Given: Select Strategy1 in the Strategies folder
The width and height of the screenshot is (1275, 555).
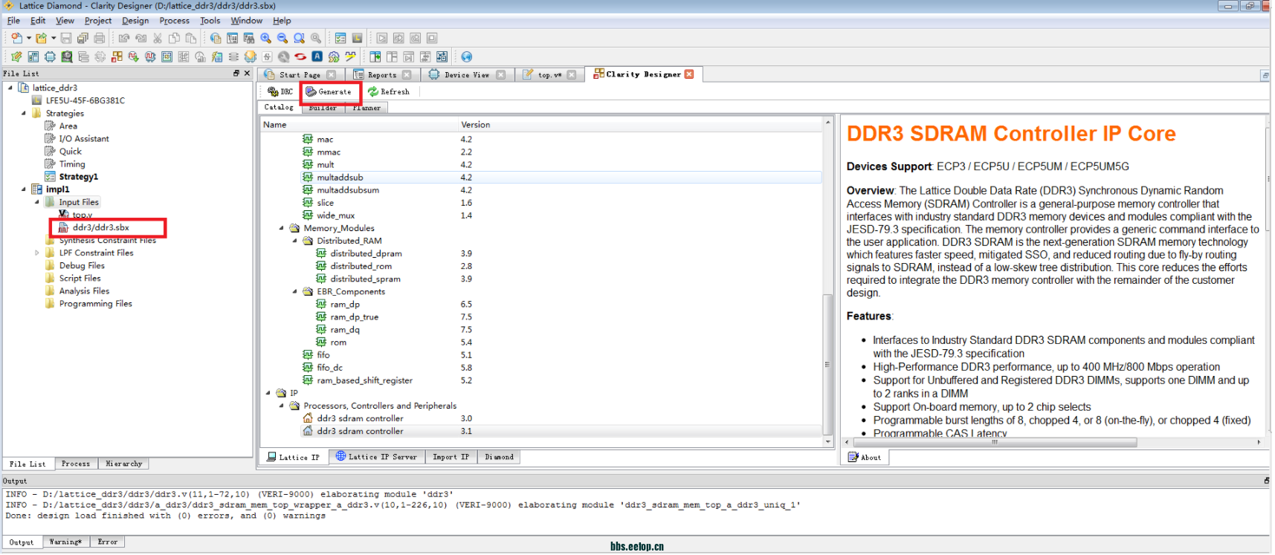Looking at the screenshot, I should (78, 177).
